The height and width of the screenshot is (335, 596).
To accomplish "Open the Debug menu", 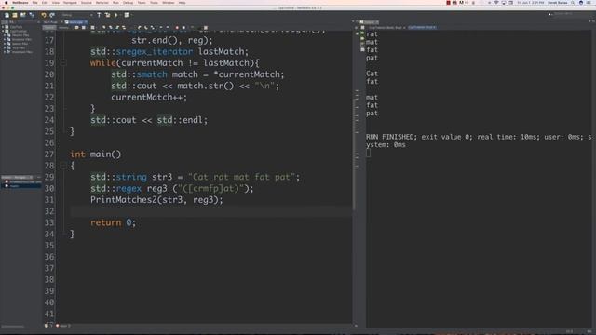I will tap(129, 3).
